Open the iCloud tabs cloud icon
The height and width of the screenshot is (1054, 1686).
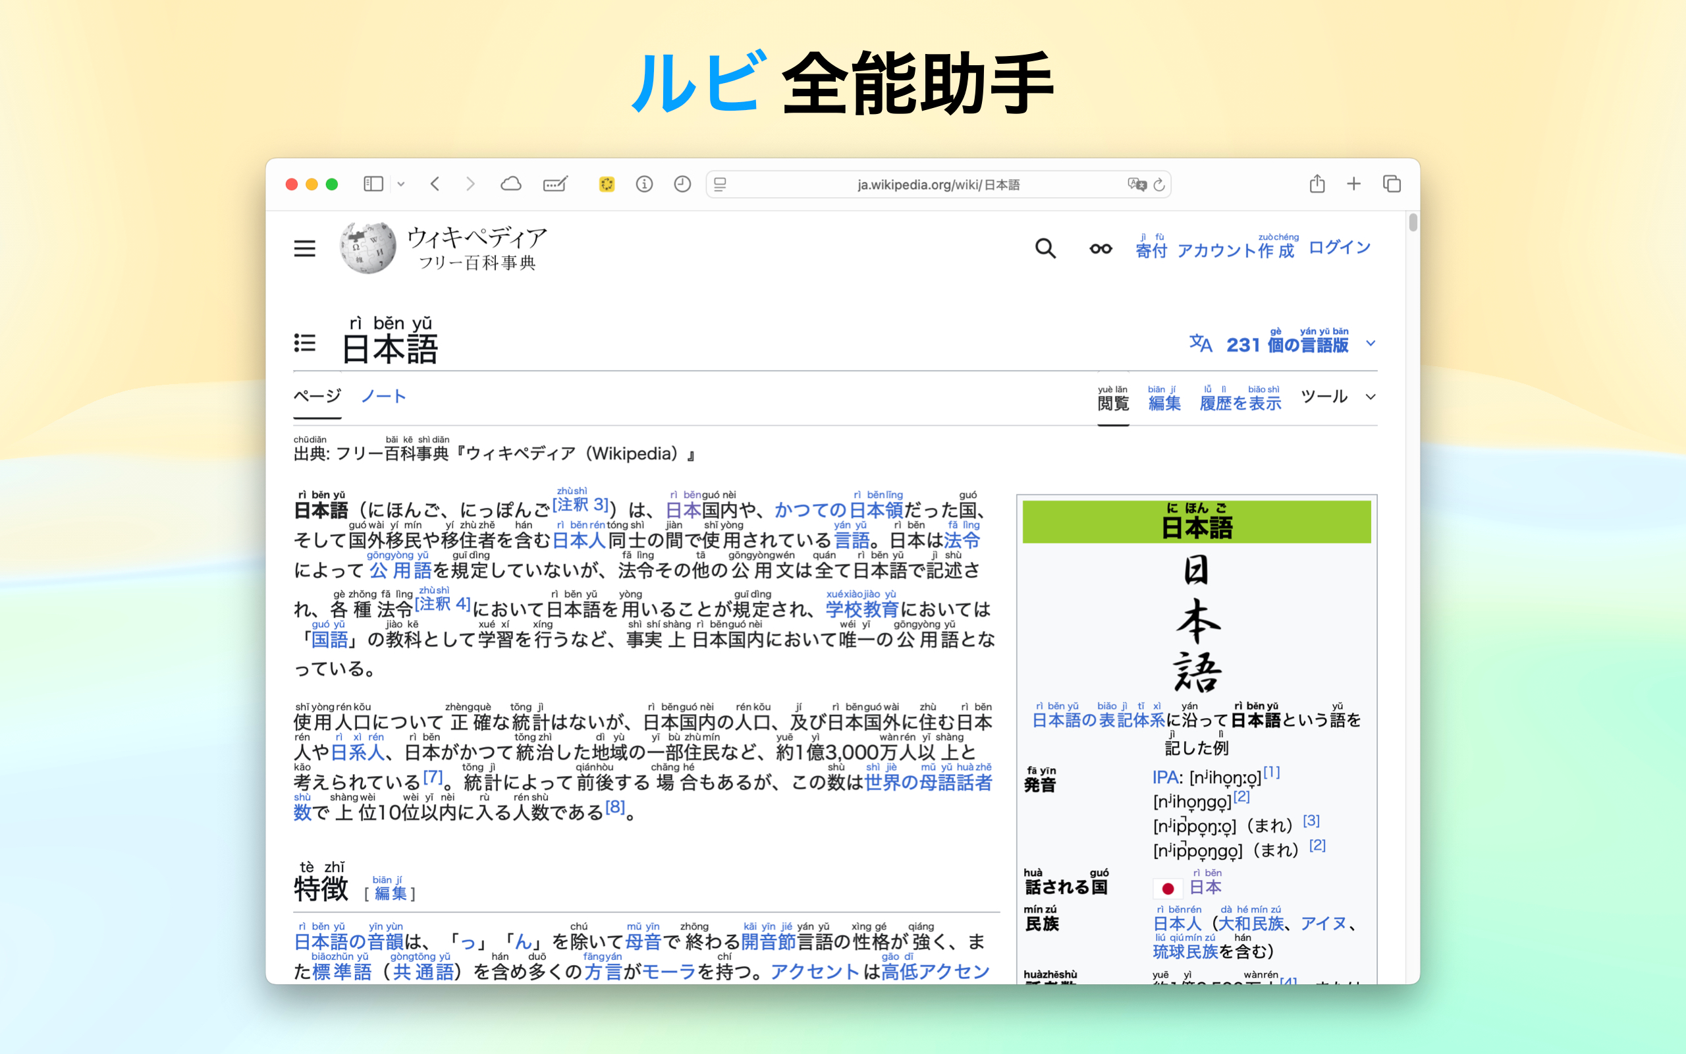(x=510, y=184)
